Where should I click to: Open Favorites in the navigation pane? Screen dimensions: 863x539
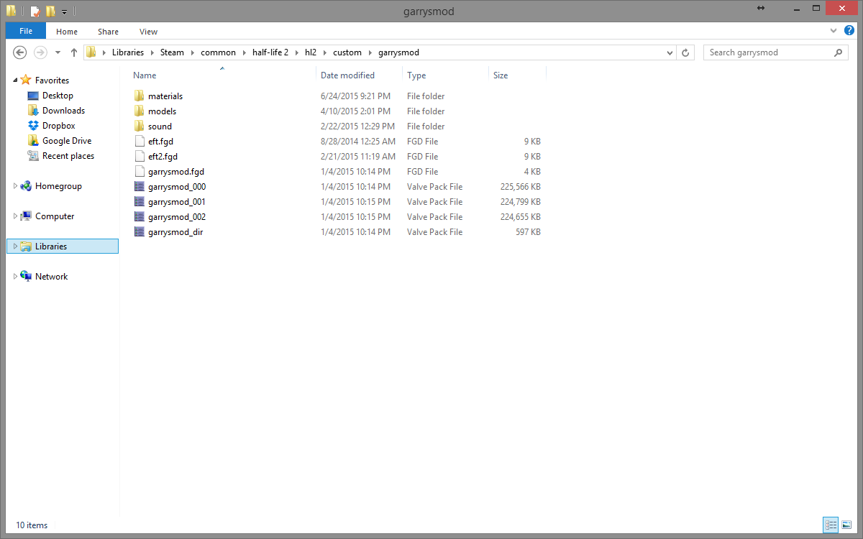(x=52, y=80)
